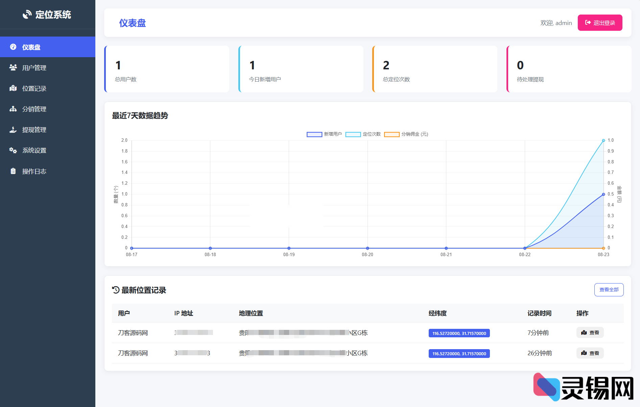The width and height of the screenshot is (640, 407).
Task: Click the 操作日志 clipboard icon
Action: click(13, 171)
